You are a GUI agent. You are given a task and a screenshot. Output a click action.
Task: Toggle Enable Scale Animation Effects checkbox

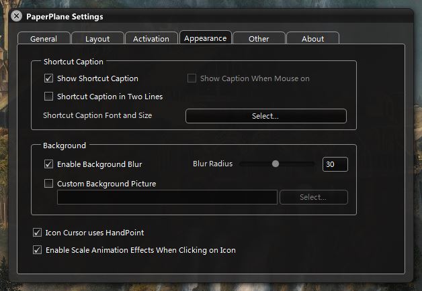pyautogui.click(x=37, y=250)
